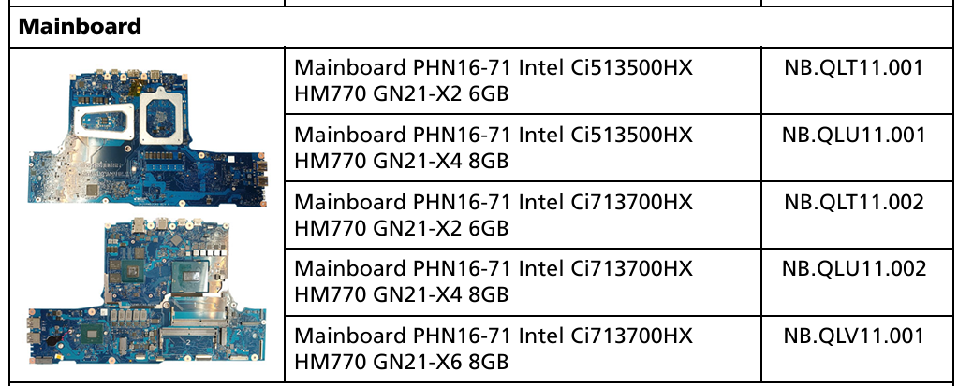958x386 pixels.
Task: Click RAM slot area on bottom board
Action: [x=196, y=324]
